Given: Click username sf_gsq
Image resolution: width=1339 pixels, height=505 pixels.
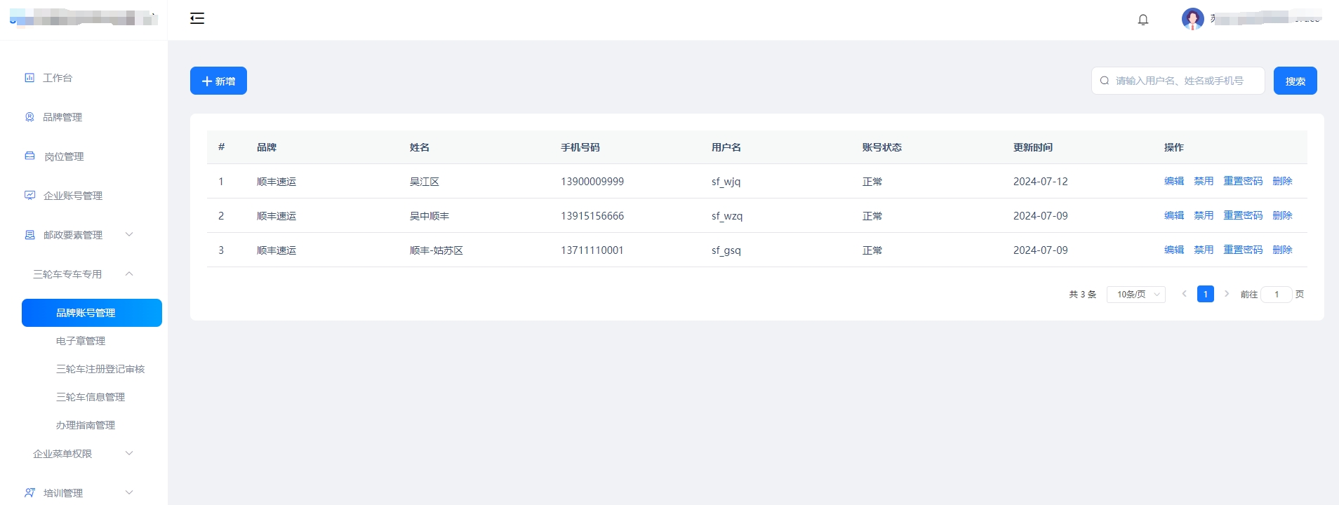Looking at the screenshot, I should [x=726, y=250].
